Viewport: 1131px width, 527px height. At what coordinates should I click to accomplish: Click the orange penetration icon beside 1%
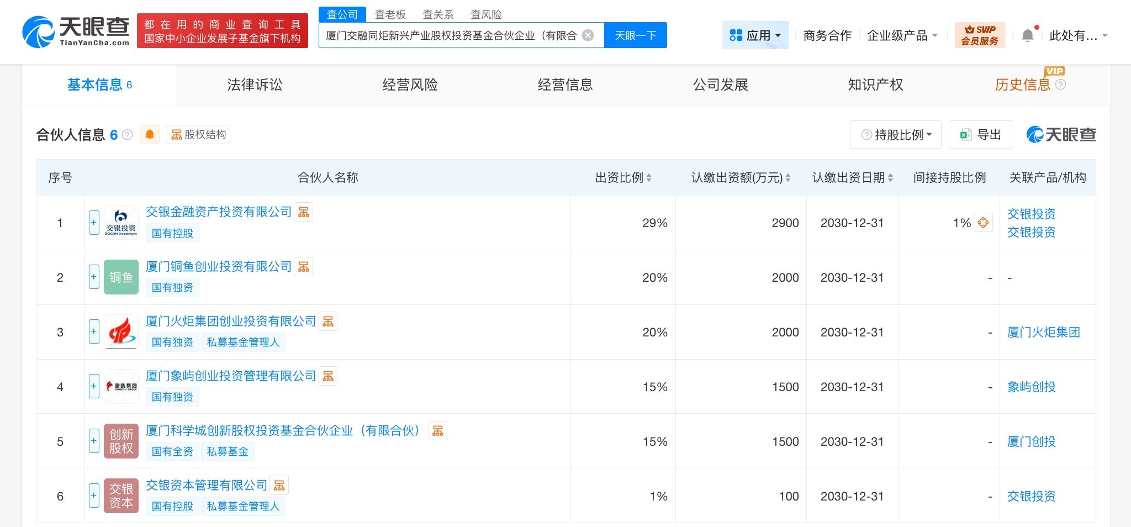point(983,223)
